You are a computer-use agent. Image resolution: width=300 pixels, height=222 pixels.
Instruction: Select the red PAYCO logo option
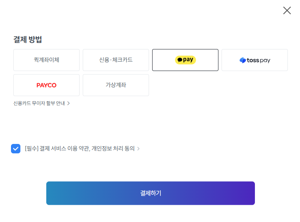click(46, 85)
